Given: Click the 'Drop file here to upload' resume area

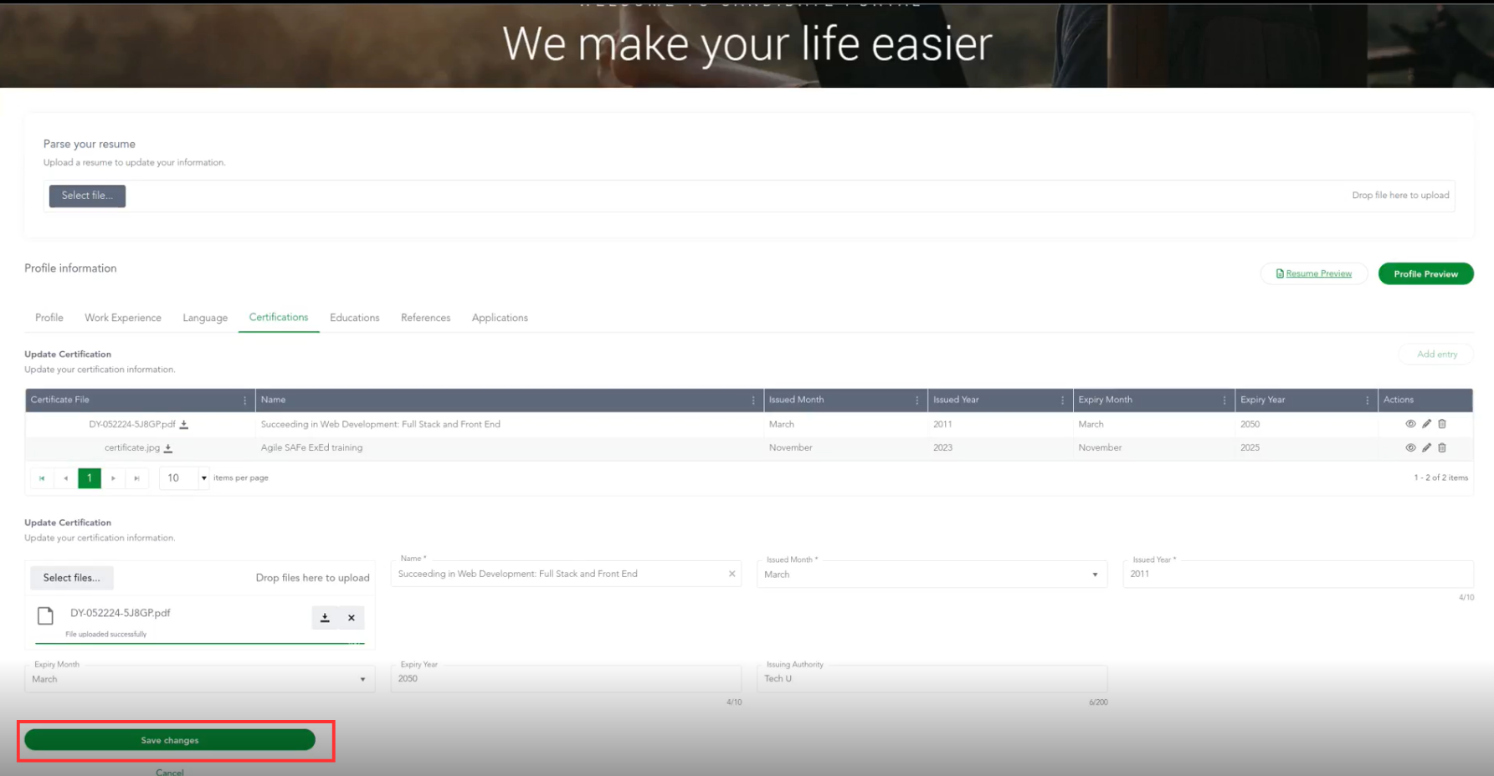Looking at the screenshot, I should click(x=1400, y=196).
